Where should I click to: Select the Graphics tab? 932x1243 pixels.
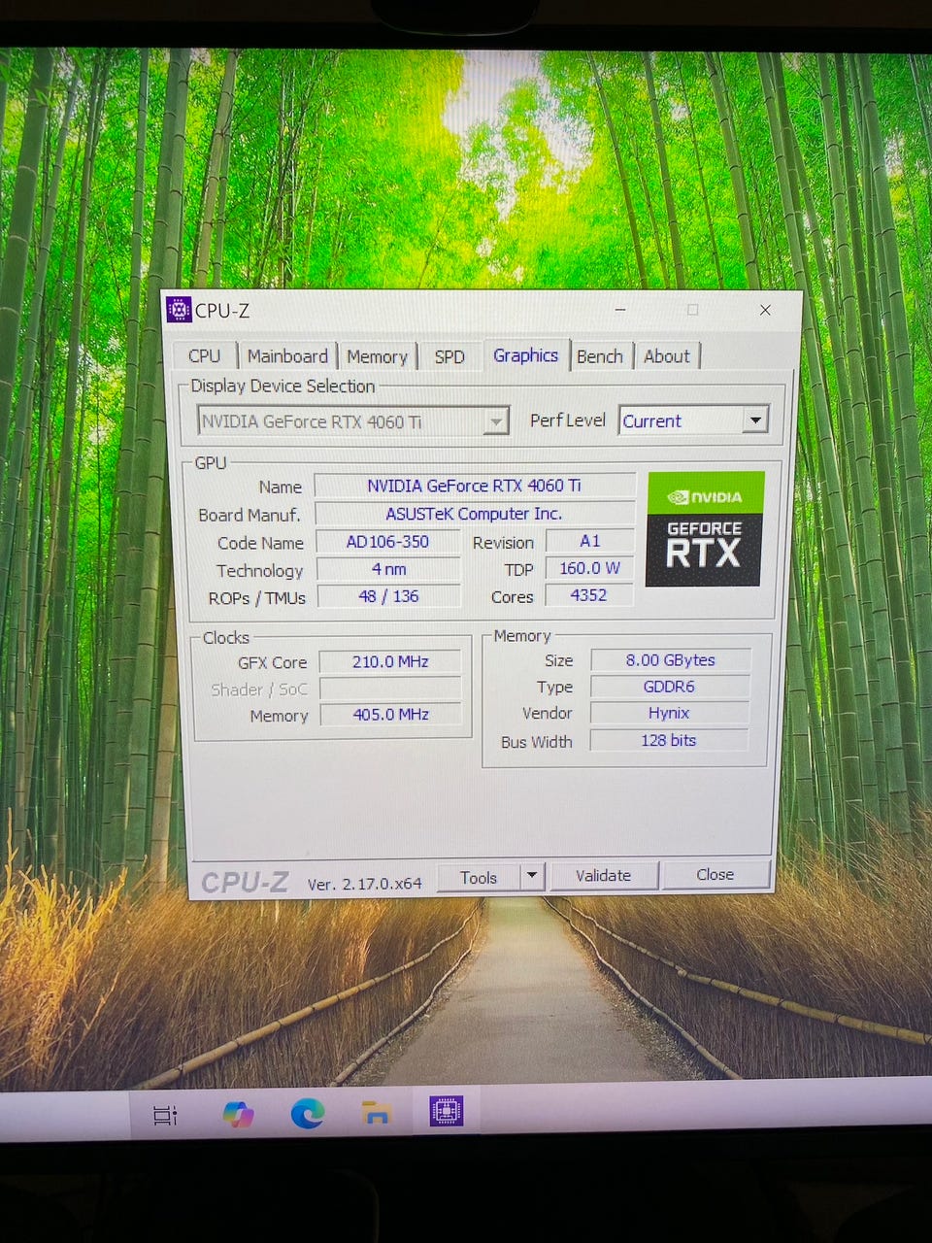(525, 355)
